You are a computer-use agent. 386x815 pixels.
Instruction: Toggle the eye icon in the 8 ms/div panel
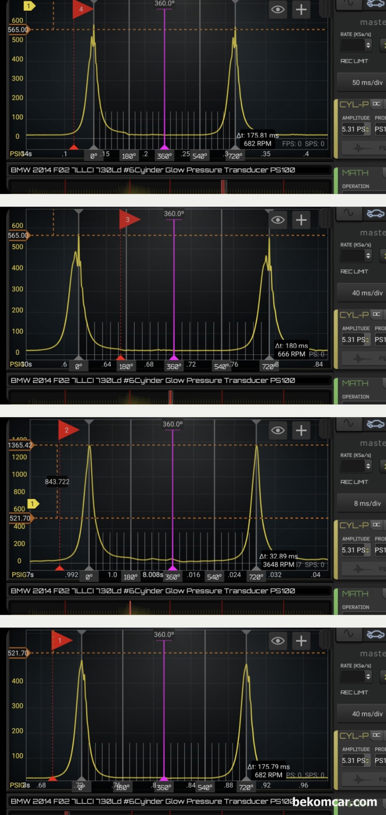tap(278, 430)
